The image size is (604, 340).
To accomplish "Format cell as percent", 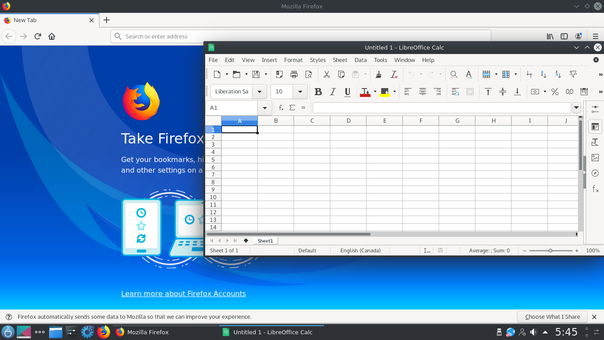I will (x=555, y=92).
